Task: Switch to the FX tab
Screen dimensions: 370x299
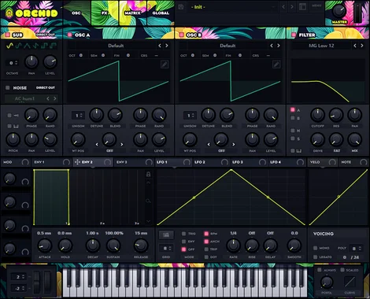Action: [x=105, y=13]
